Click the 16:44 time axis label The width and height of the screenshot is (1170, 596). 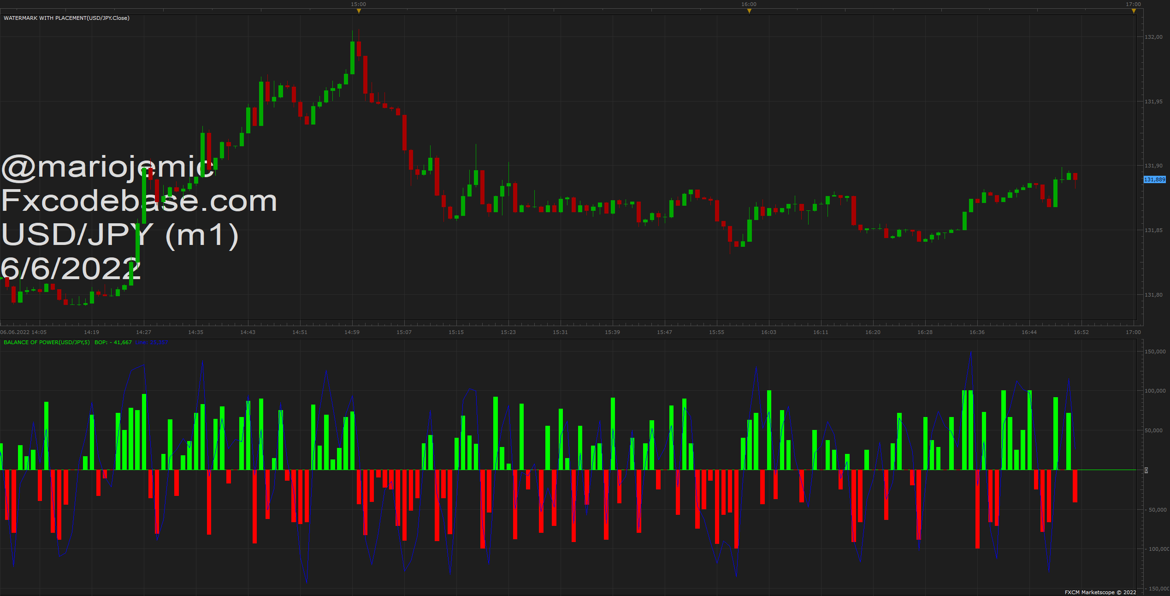click(1029, 332)
